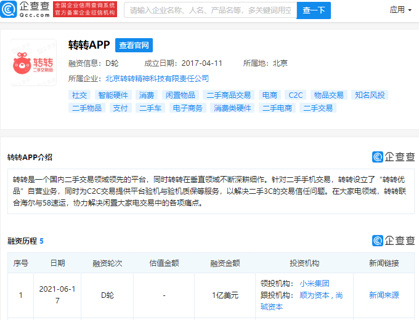Click the 查看官网 button
Screen dimensions: 419x320
pos(134,45)
